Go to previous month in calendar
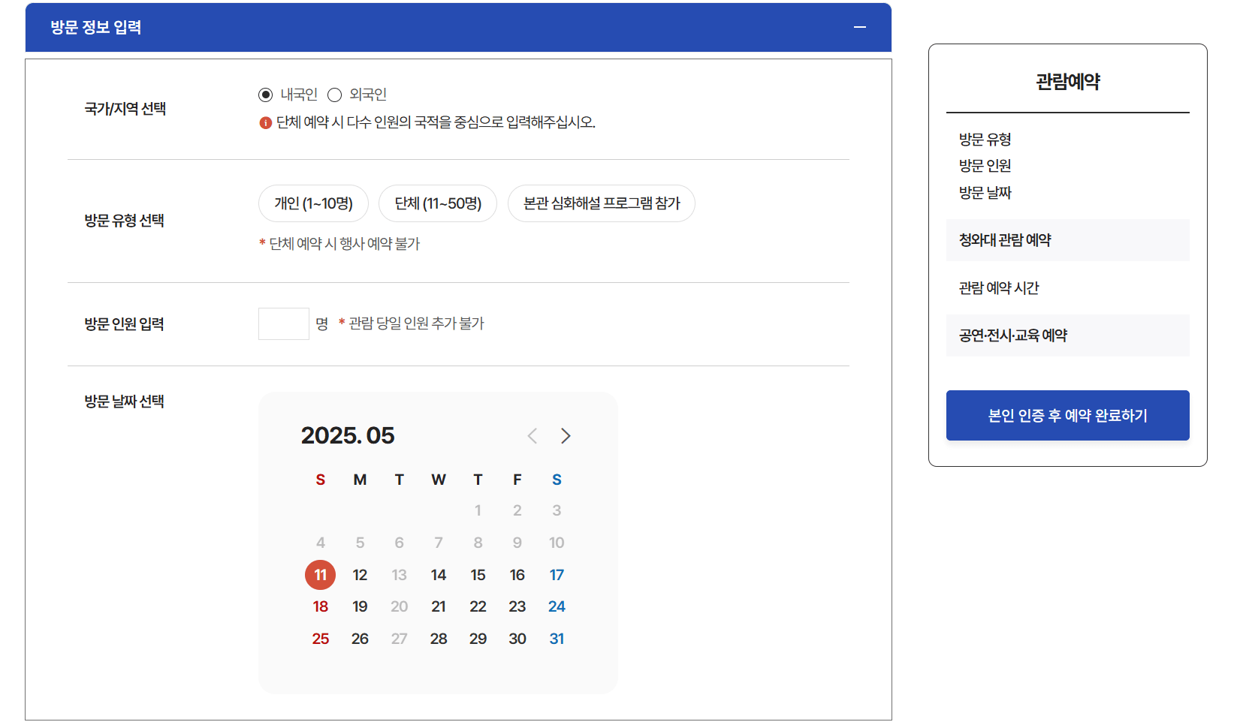 532,435
